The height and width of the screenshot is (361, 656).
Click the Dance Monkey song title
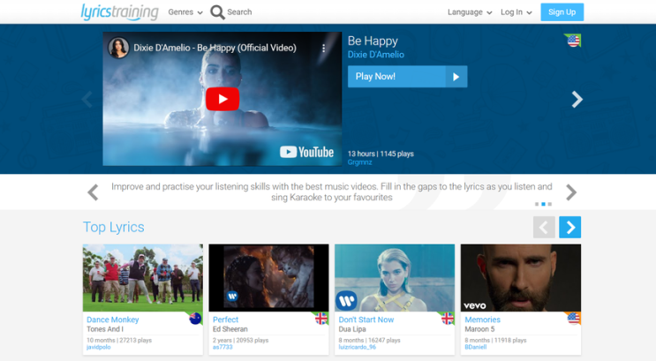point(112,320)
